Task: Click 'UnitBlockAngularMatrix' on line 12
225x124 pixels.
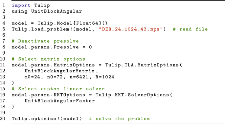Action: coord(59,71)
